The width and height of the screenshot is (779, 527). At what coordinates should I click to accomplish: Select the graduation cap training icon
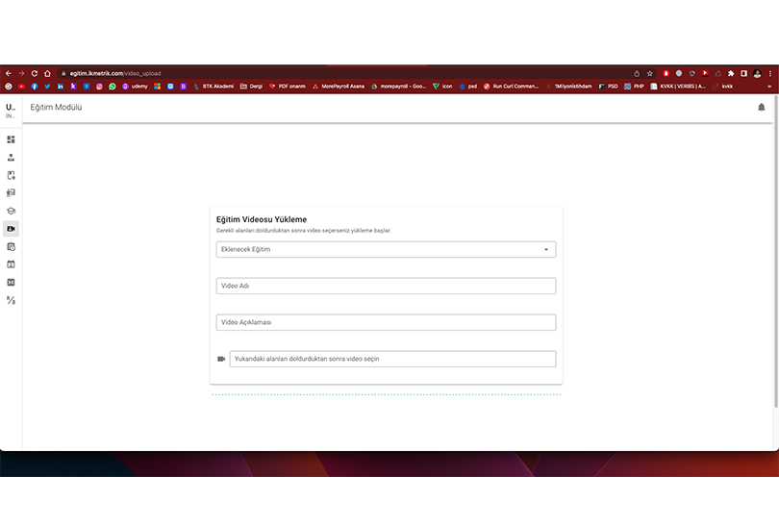[11, 211]
